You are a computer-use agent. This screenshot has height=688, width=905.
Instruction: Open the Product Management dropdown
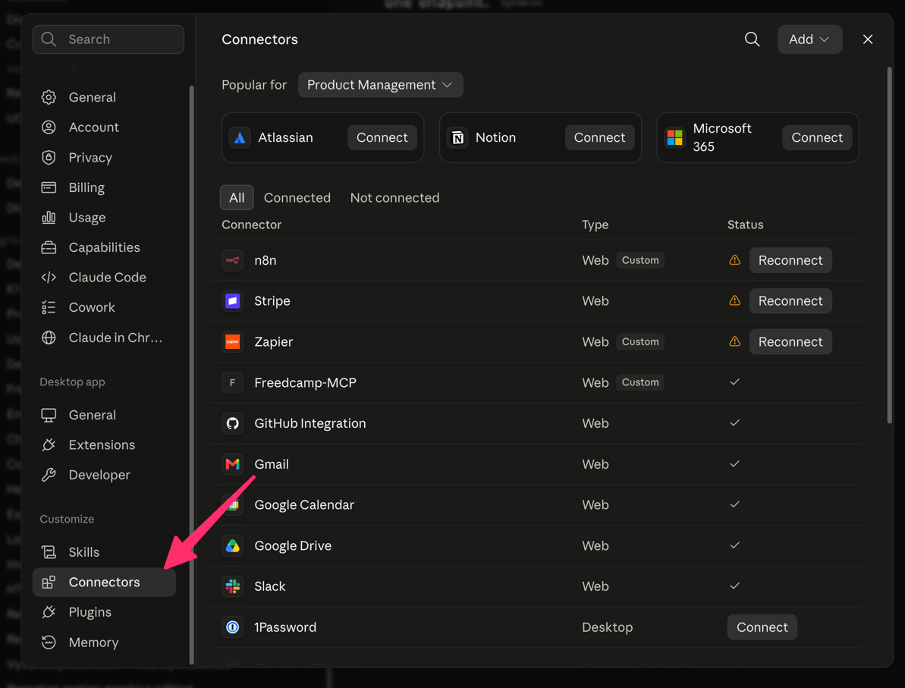point(380,85)
